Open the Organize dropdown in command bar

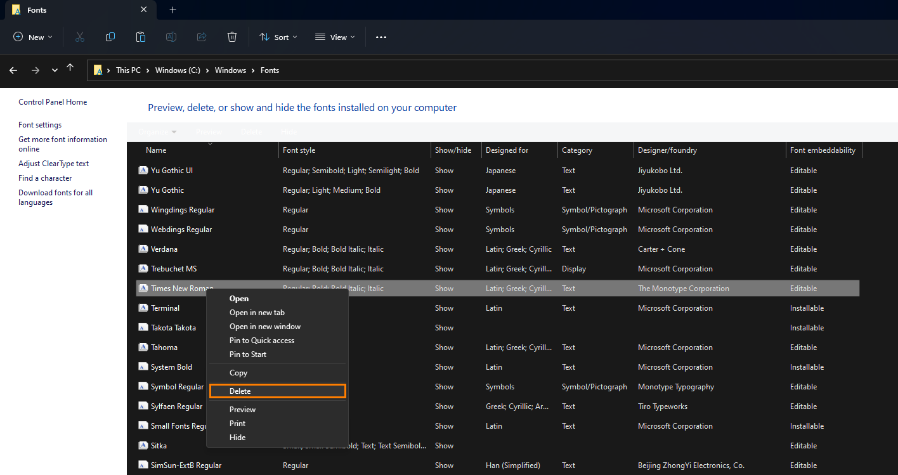coord(157,132)
